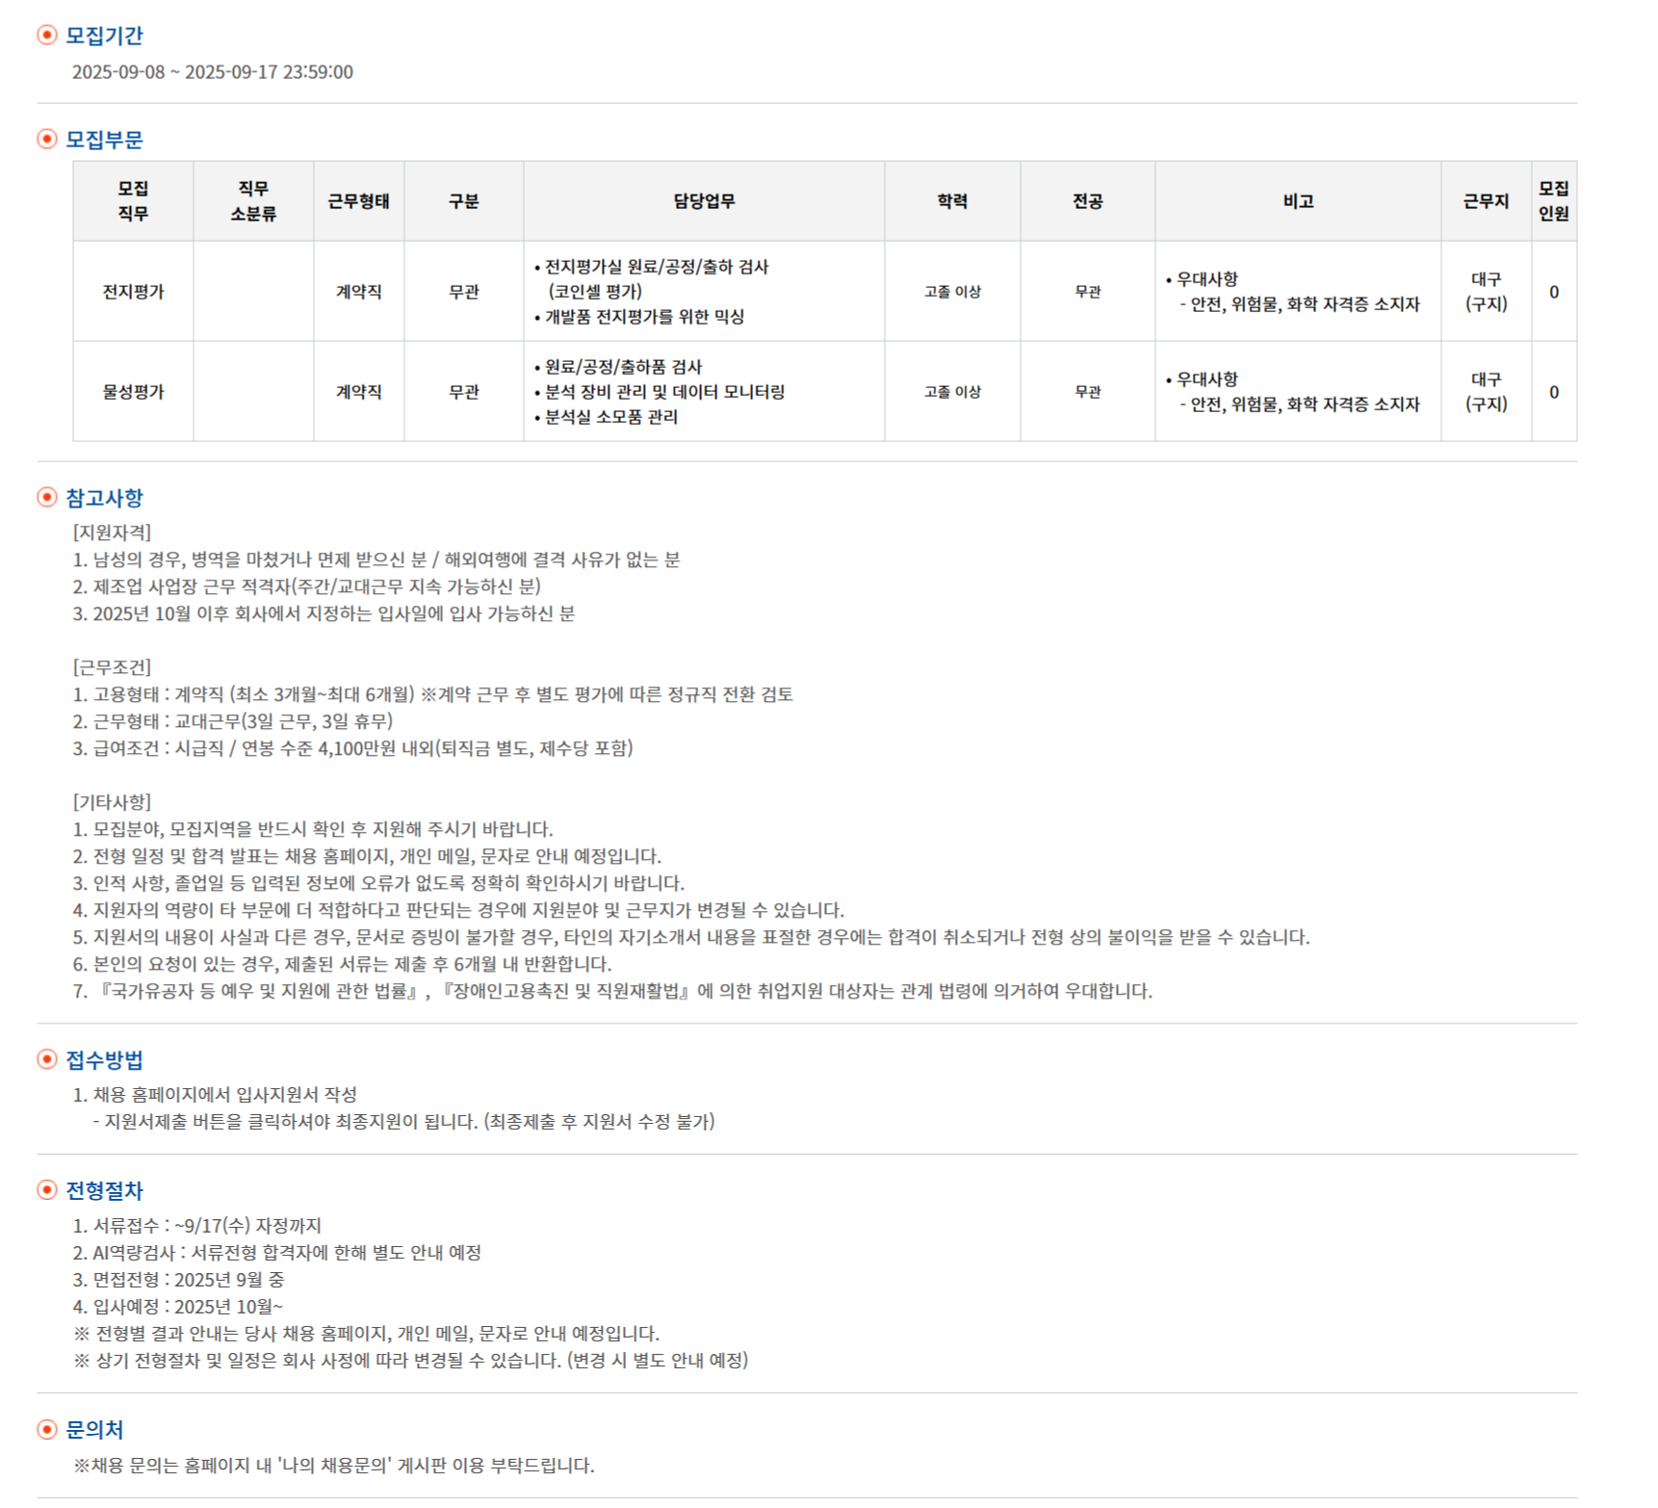
Task: Click 대구 (구지) in the 전지평가 row
Action: click(1487, 292)
